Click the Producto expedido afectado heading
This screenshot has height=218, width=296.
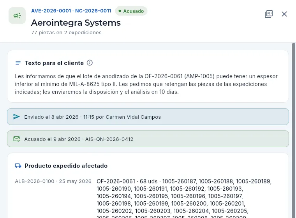click(66, 166)
